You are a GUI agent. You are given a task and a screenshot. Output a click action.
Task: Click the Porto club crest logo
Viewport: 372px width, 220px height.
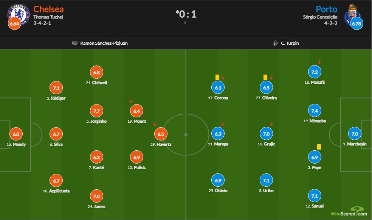pyautogui.click(x=353, y=14)
